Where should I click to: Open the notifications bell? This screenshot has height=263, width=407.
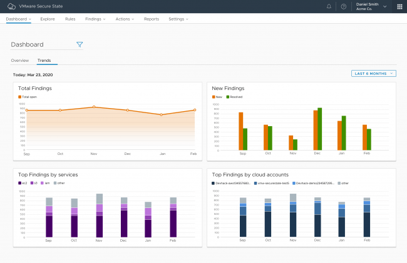[329, 6]
